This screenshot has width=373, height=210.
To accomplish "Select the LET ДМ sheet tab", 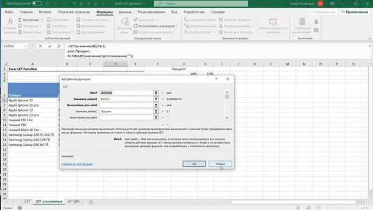I will 73,201.
